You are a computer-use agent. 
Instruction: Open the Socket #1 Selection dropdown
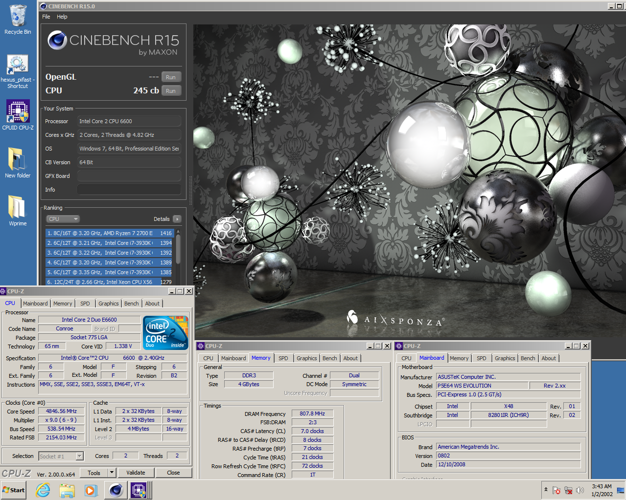(61, 457)
